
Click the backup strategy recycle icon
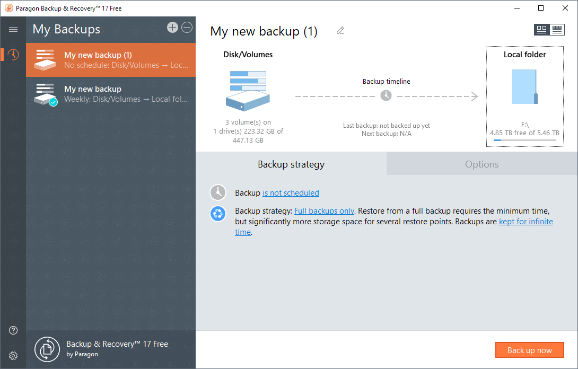click(x=218, y=214)
